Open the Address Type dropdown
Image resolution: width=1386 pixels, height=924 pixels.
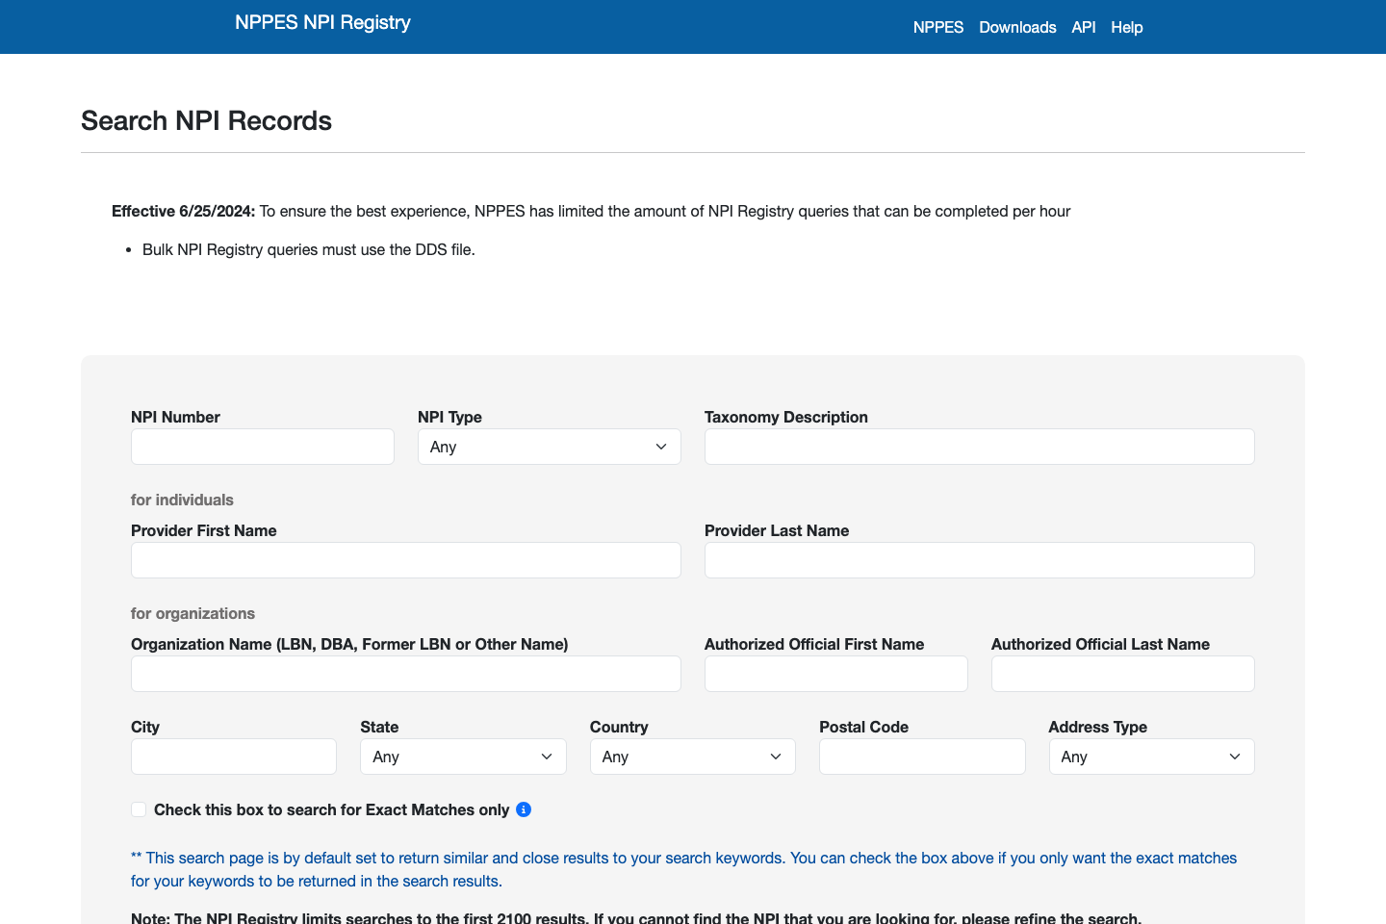pyautogui.click(x=1151, y=757)
